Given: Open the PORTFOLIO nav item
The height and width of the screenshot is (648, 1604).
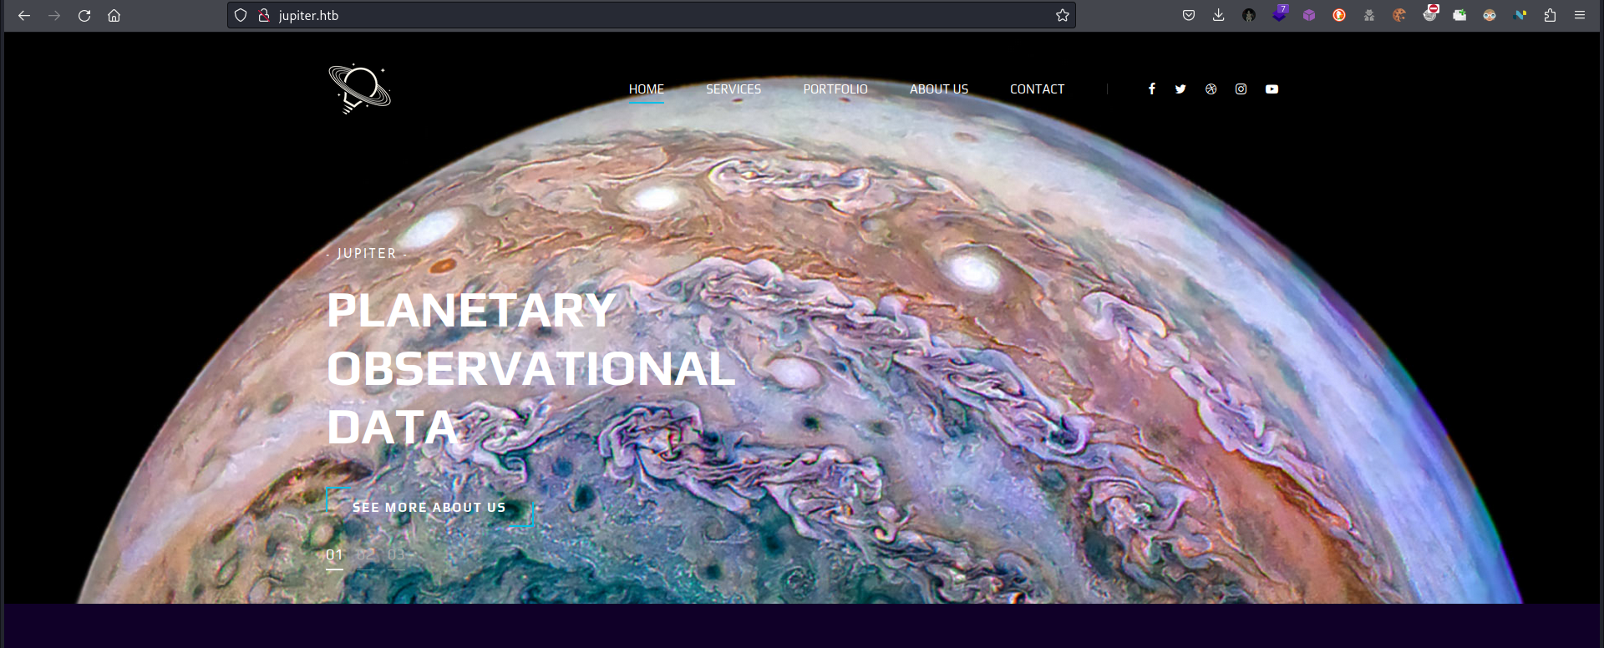Looking at the screenshot, I should (x=835, y=89).
